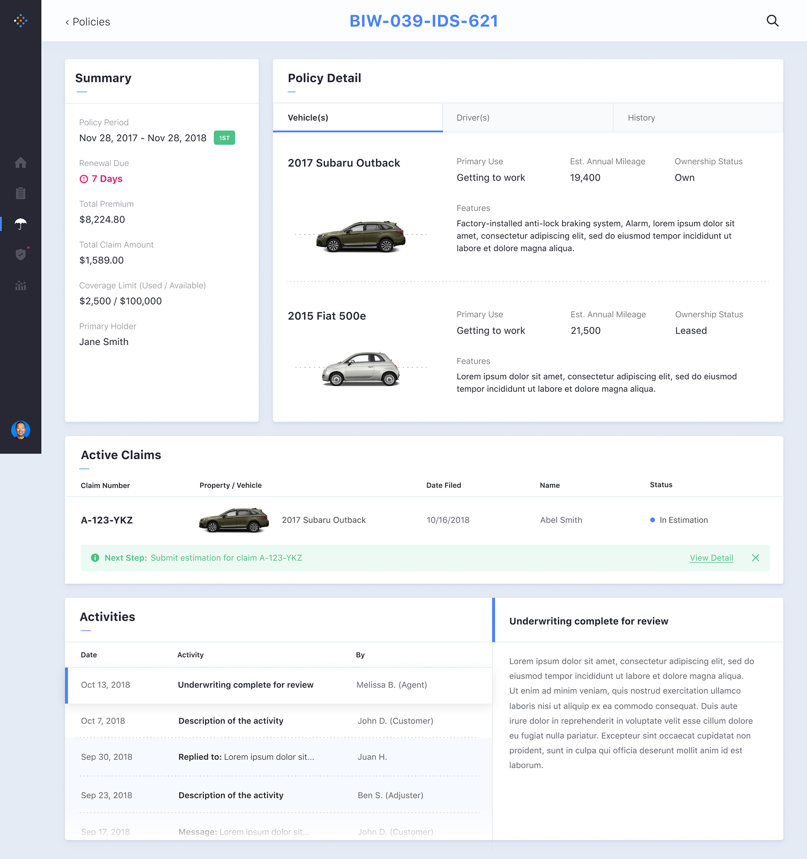807x859 pixels.
Task: Select the Vehicle(s) tab
Action: click(x=308, y=118)
